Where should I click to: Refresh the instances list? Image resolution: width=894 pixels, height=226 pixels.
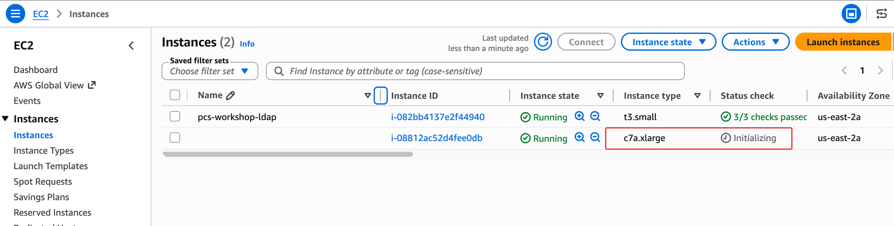(x=543, y=42)
